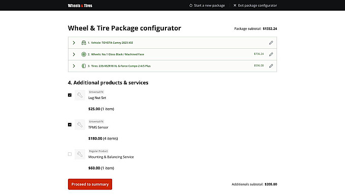Expand the Wheels row chevron
The image size is (345, 196).
click(x=74, y=54)
